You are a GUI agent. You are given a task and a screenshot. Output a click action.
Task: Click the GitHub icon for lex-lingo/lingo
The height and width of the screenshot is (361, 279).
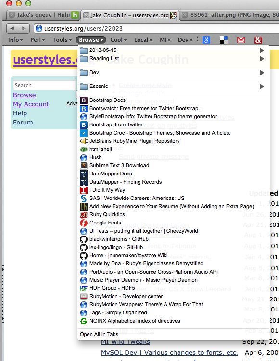click(x=84, y=247)
